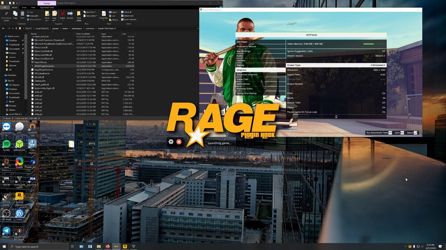Open OBS Studio desktop shortcut
Viewport: 446px width, 250px height.
point(6,215)
